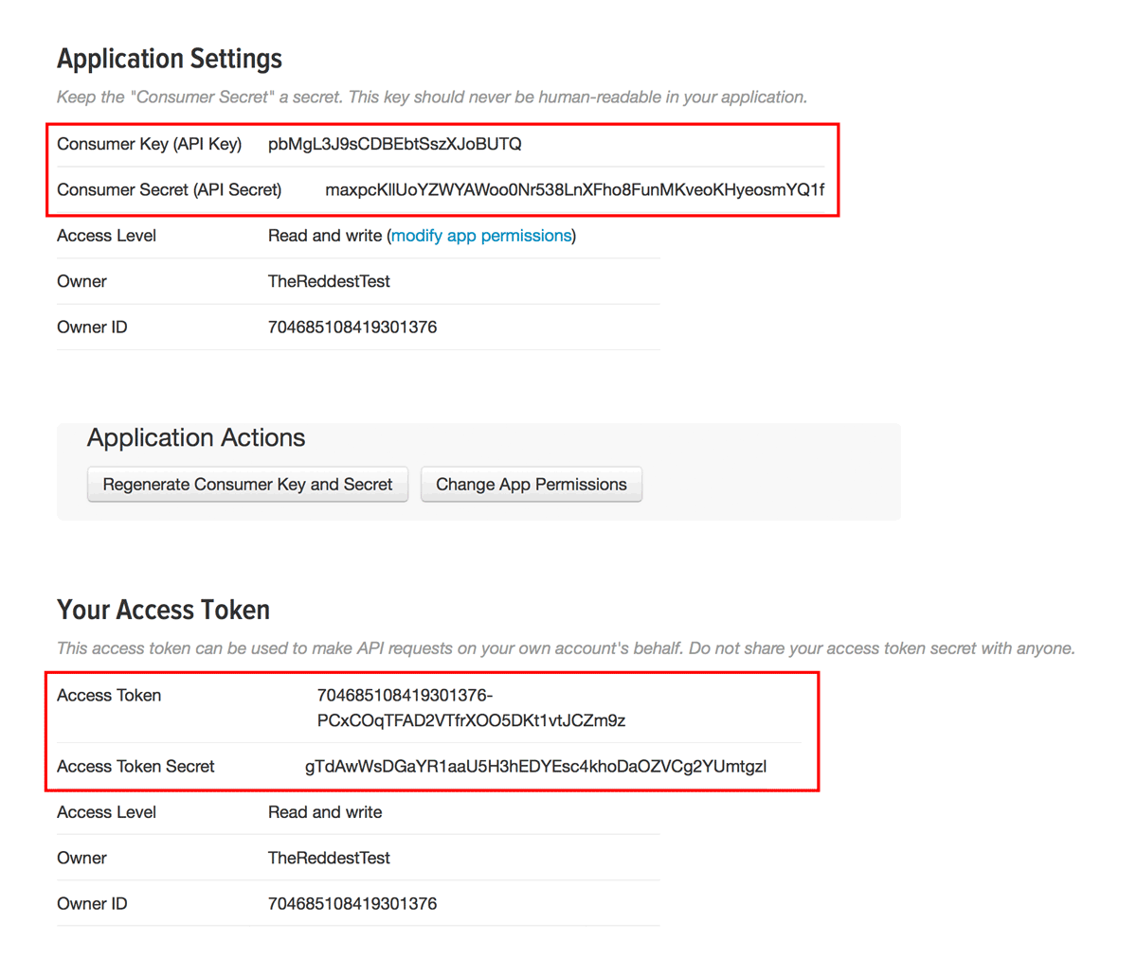Image resolution: width=1137 pixels, height=958 pixels.
Task: Click the Read and write text in Your Access Token section
Action: coord(325,812)
